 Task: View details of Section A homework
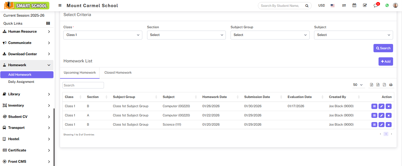point(374,116)
